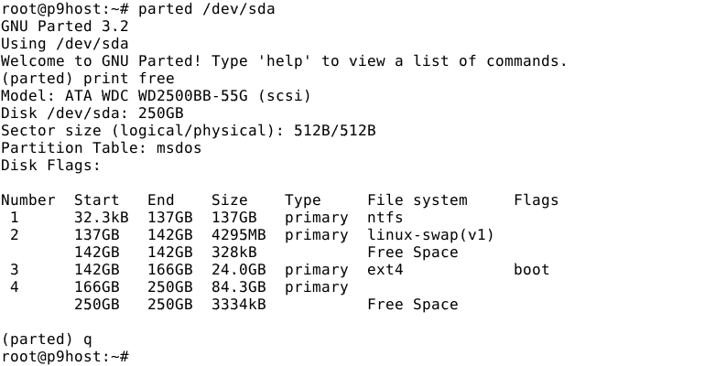Click the 'Flags' column header

(x=536, y=200)
